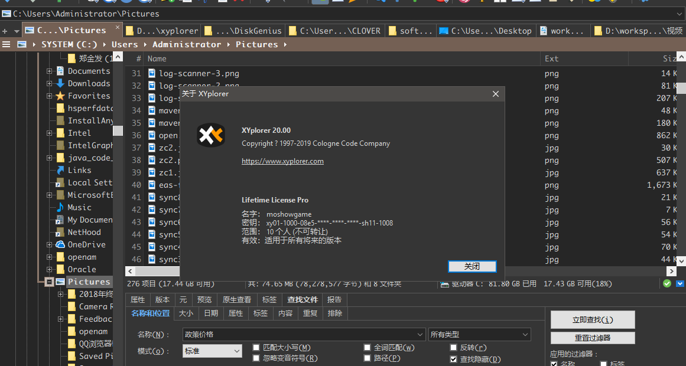Viewport: 686px width, 366px height.
Task: Click the green checkmark icon in the status bar
Action: 667,283
